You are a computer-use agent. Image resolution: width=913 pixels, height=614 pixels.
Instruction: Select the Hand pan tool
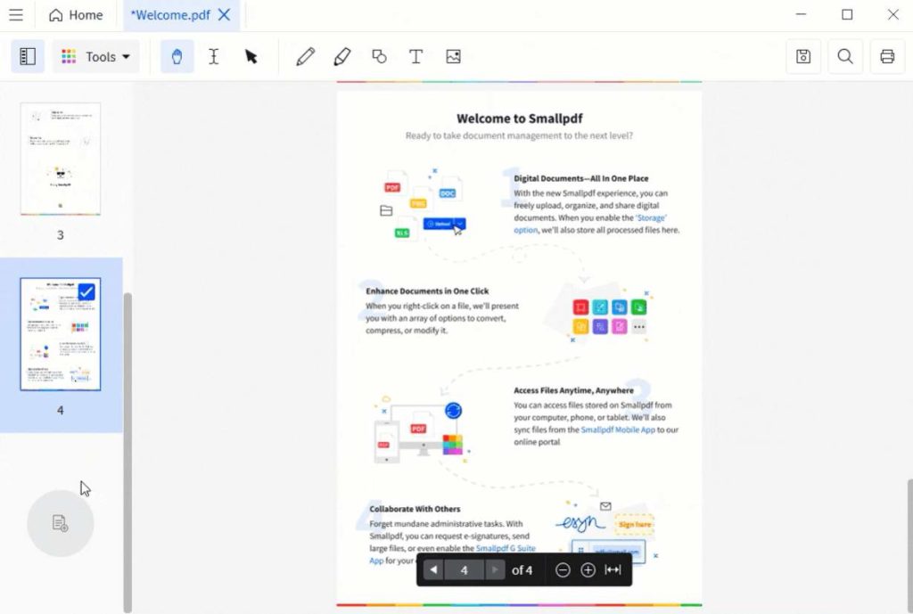tap(177, 56)
